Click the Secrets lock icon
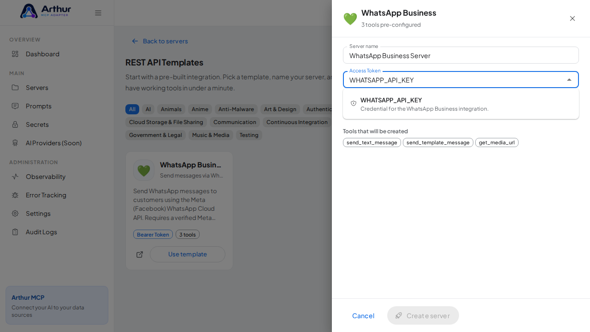The height and width of the screenshot is (332, 590). coord(15,125)
